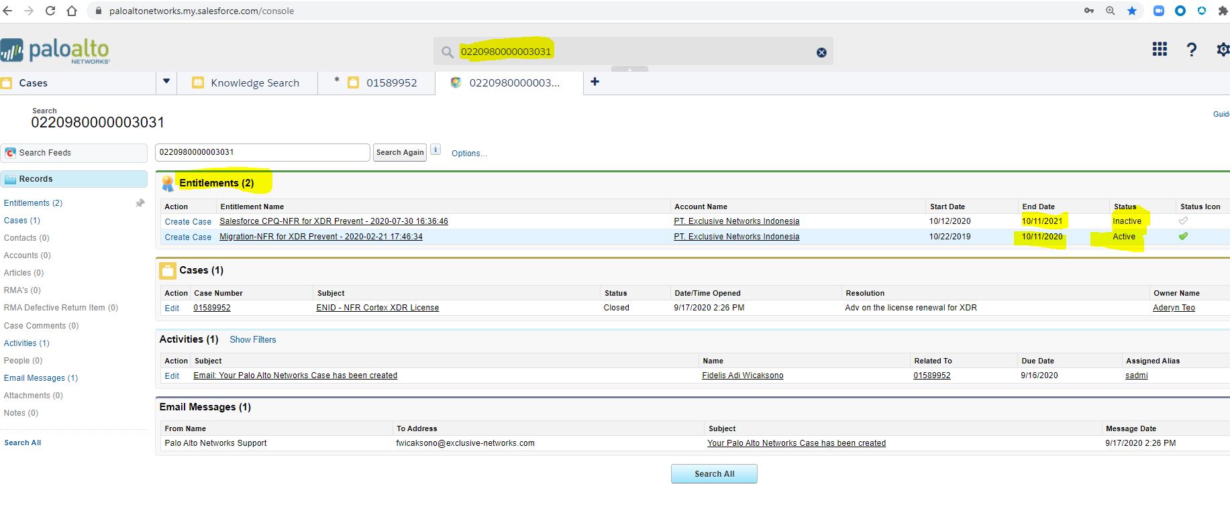This screenshot has width=1230, height=521.
Task: Reload the Salesforce console page
Action: (50, 11)
